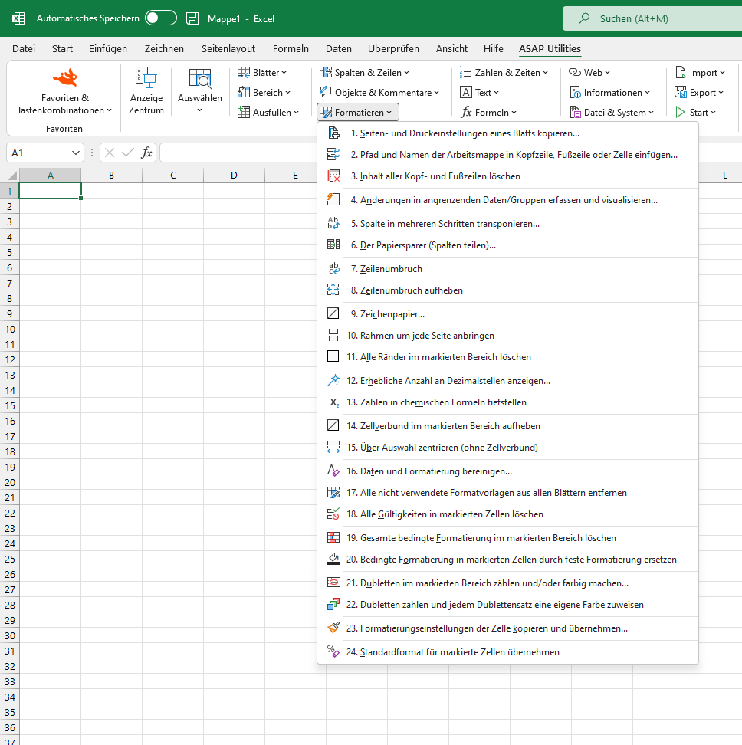The image size is (742, 745).
Task: Click icon for removing all borders in selection
Action: [333, 356]
